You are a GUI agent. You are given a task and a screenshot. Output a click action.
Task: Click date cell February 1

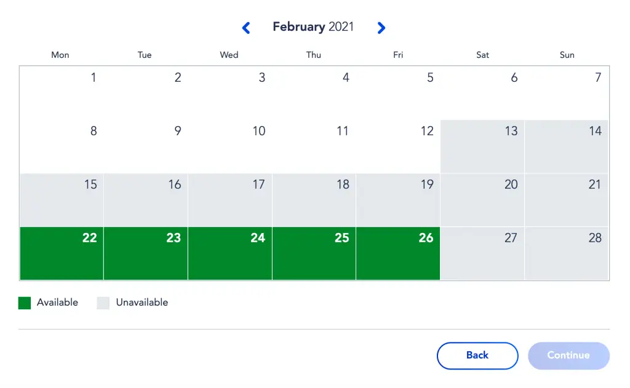coord(62,93)
